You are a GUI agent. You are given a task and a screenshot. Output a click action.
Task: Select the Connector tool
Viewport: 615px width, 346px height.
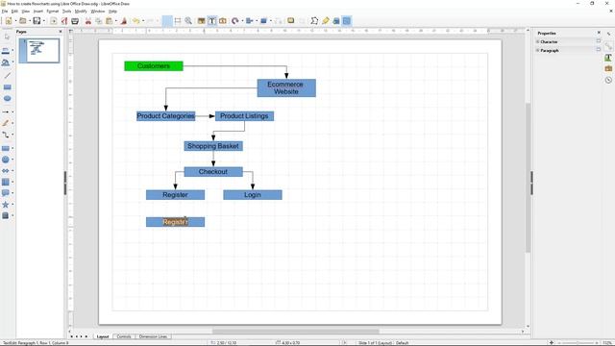(x=6, y=135)
